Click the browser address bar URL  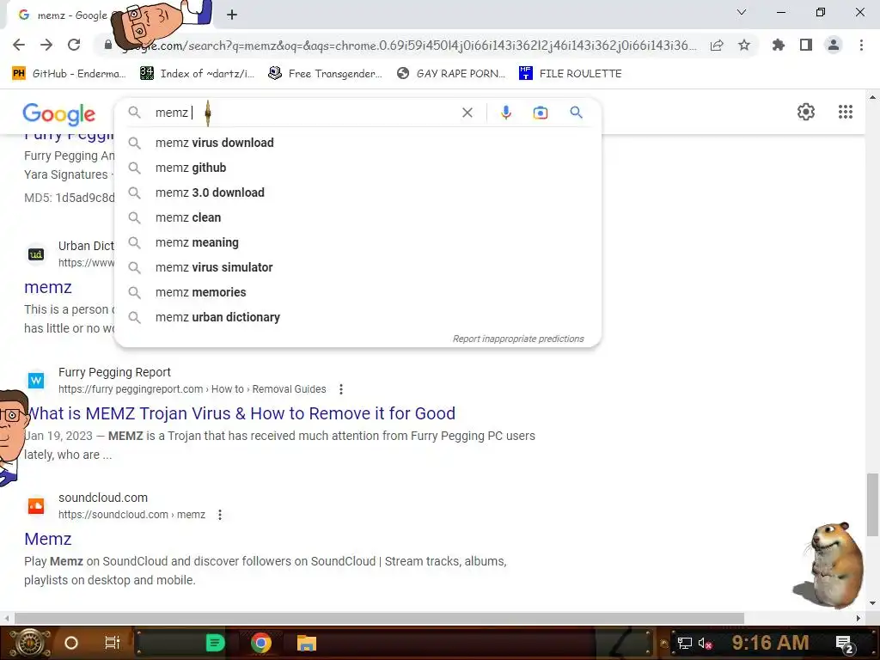(410, 46)
